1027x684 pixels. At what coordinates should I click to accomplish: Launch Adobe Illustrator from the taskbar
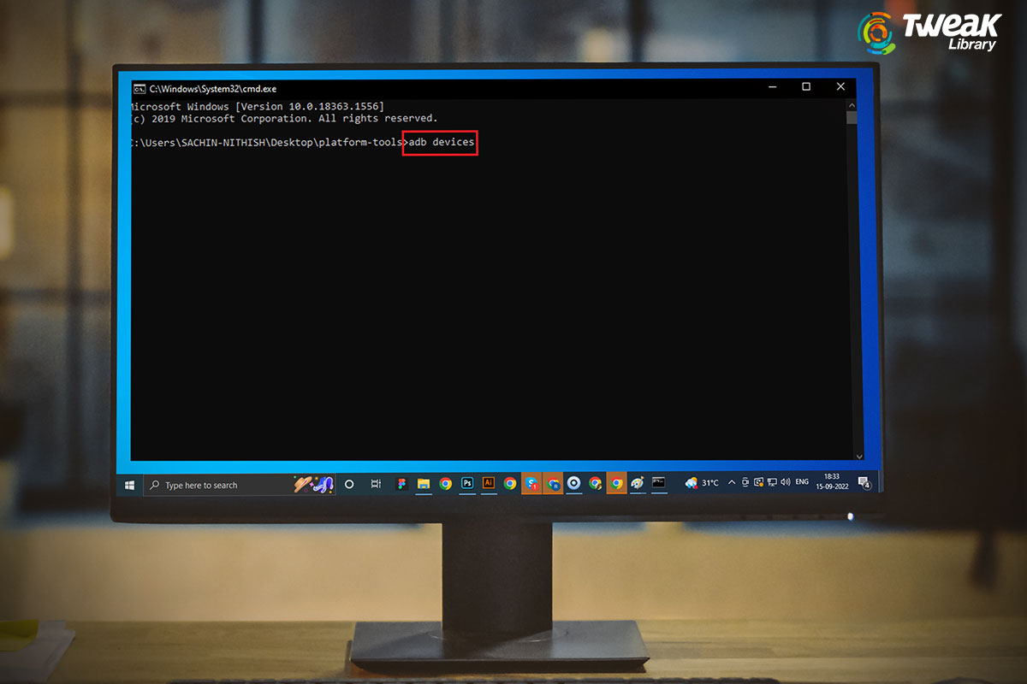tap(488, 483)
